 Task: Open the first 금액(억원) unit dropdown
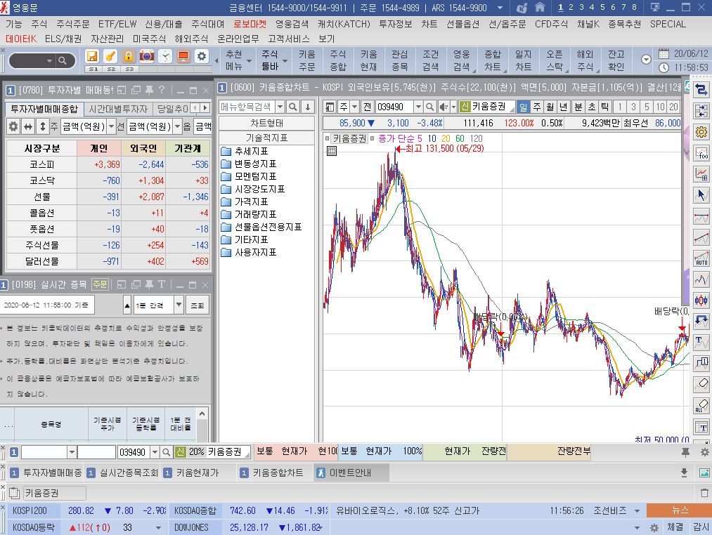(x=111, y=126)
